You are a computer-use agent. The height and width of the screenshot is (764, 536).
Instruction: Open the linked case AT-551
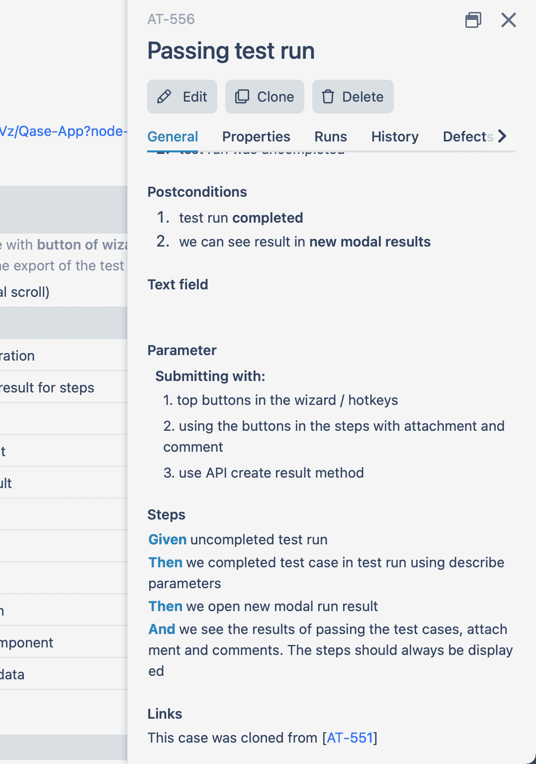[350, 738]
